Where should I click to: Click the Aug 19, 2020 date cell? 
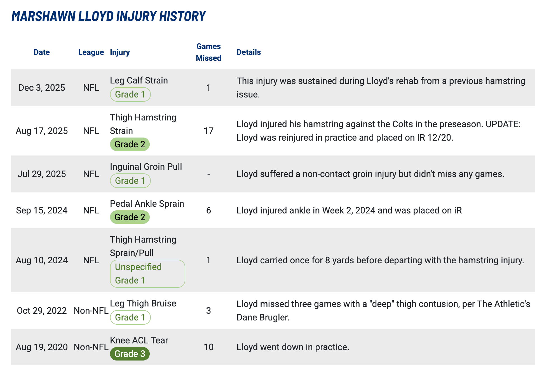pos(42,347)
